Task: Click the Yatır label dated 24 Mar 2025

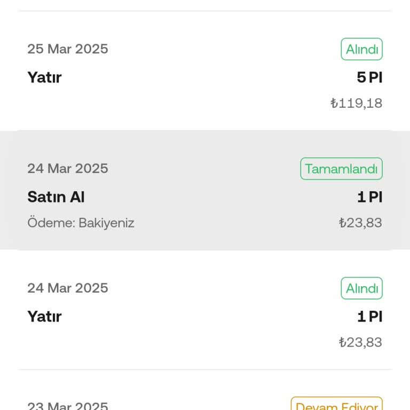Action: click(44, 317)
